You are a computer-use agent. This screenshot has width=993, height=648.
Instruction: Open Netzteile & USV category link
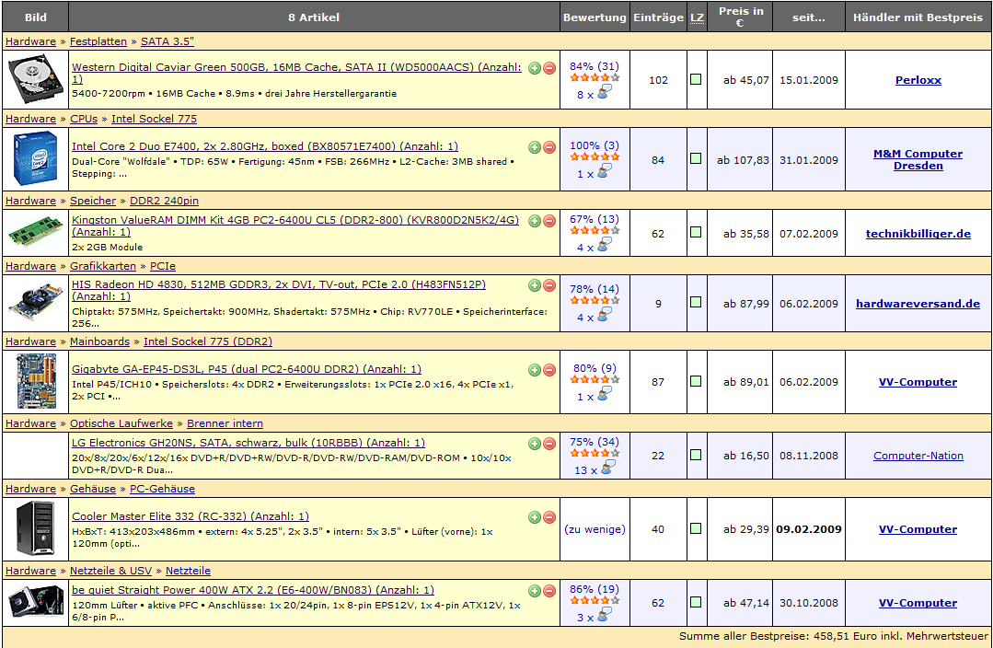click(110, 572)
